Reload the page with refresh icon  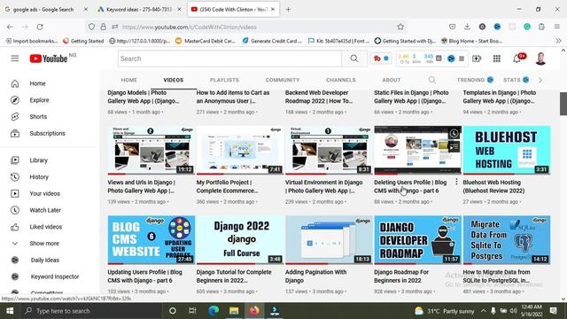point(40,27)
